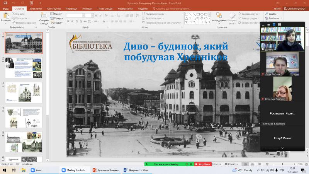Image resolution: width=309 pixels, height=174 pixels.
Task: Toggle text Shadow (S) formatting
Action: pos(81,21)
